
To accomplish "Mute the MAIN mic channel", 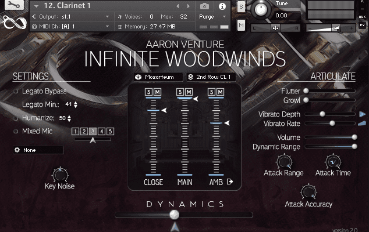I will (190, 92).
